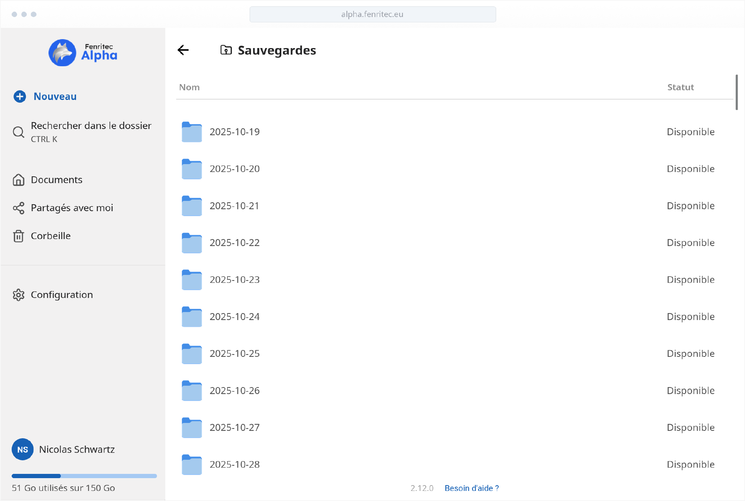Create new item with Nouveau label
Screen dimensions: 745x501
(x=55, y=96)
